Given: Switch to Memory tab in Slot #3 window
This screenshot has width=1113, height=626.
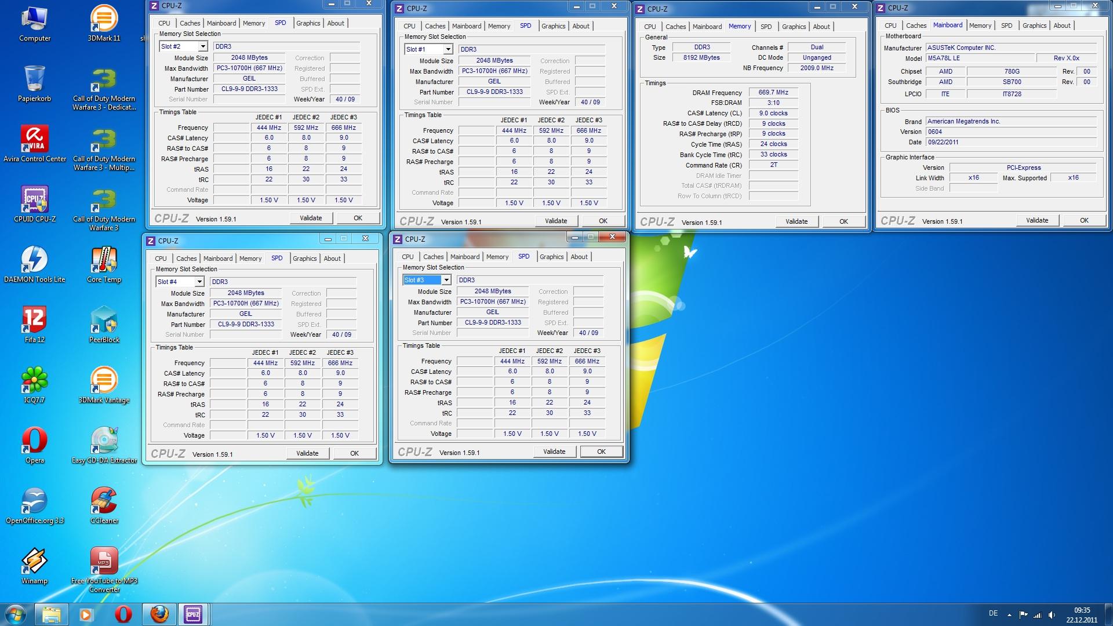Looking at the screenshot, I should [x=497, y=257].
